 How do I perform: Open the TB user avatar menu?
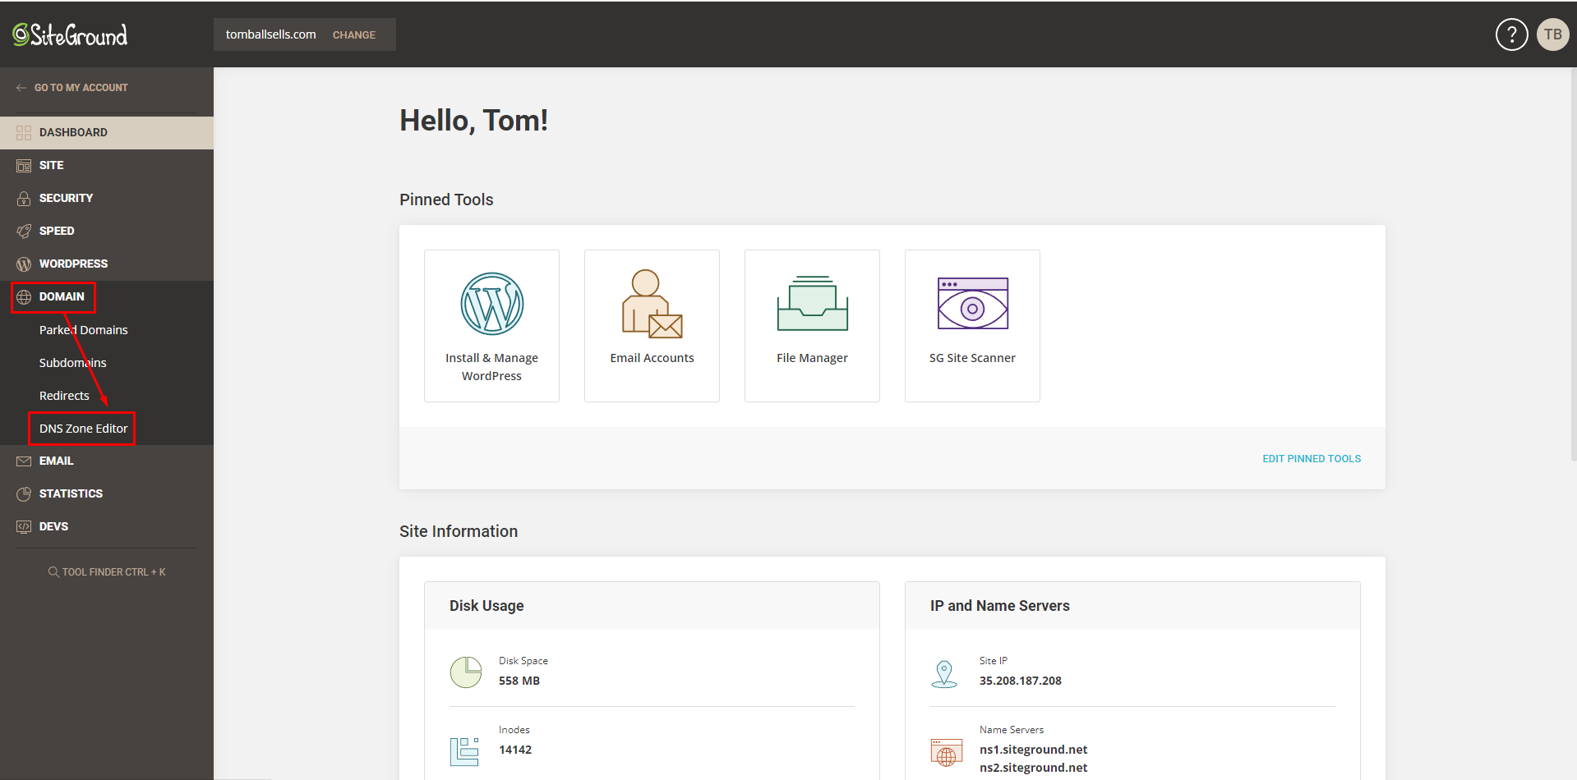pos(1552,34)
